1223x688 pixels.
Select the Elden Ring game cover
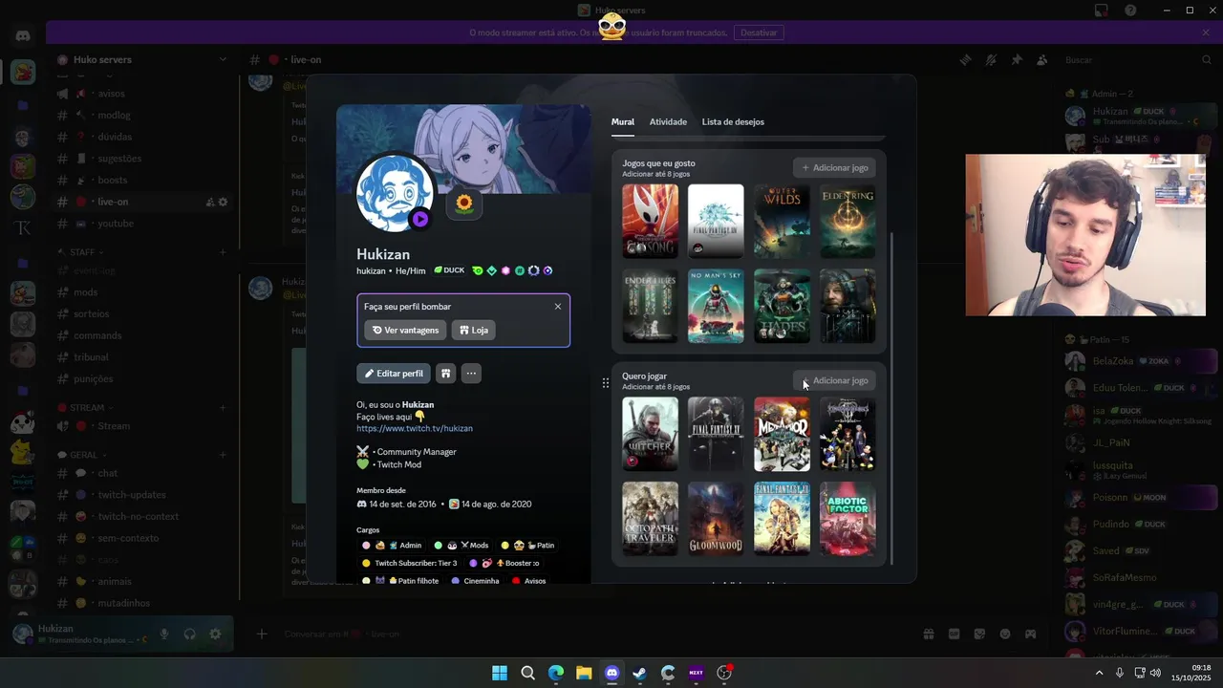[848, 221]
